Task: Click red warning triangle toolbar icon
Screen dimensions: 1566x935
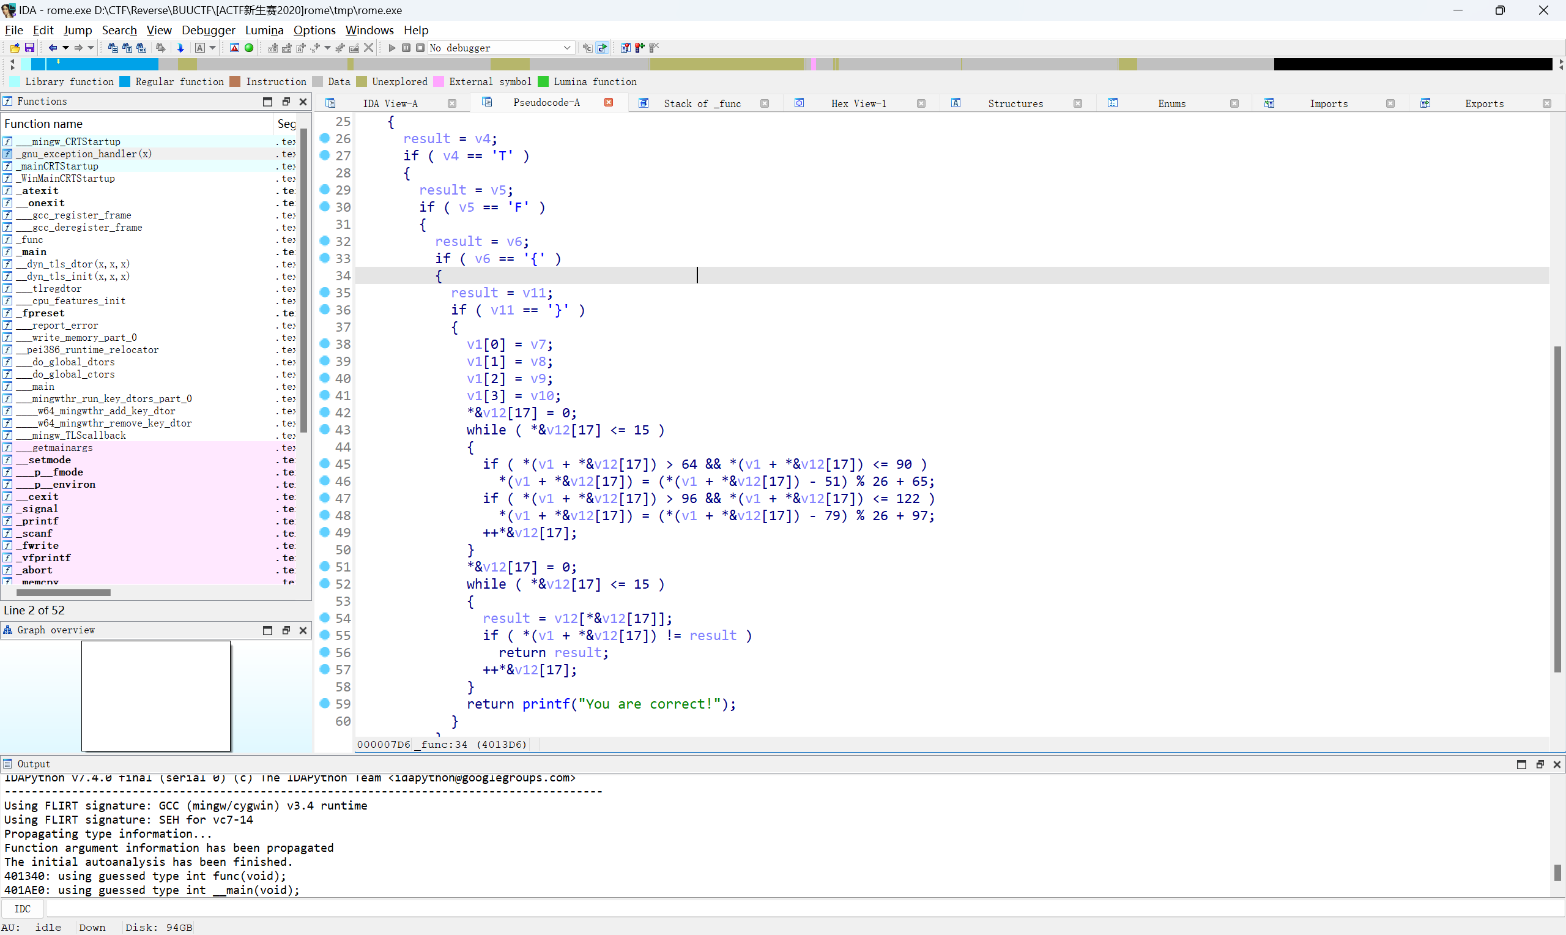Action: click(234, 48)
